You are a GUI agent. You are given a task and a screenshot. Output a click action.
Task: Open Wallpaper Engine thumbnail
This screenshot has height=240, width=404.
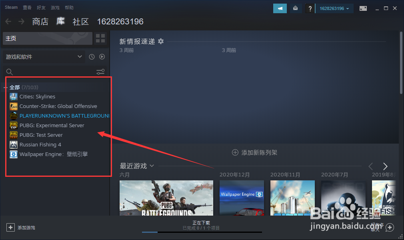point(242,198)
